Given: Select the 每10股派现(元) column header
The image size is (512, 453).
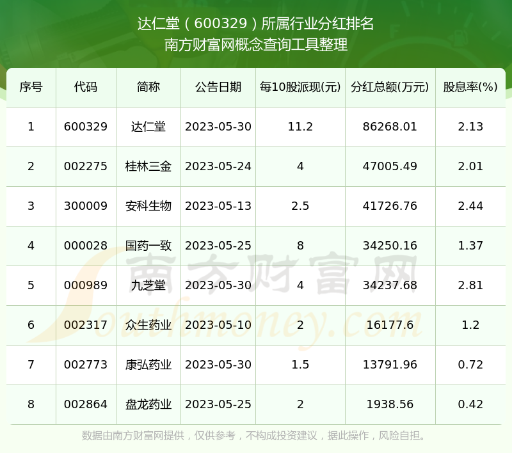Looking at the screenshot, I should point(300,87).
